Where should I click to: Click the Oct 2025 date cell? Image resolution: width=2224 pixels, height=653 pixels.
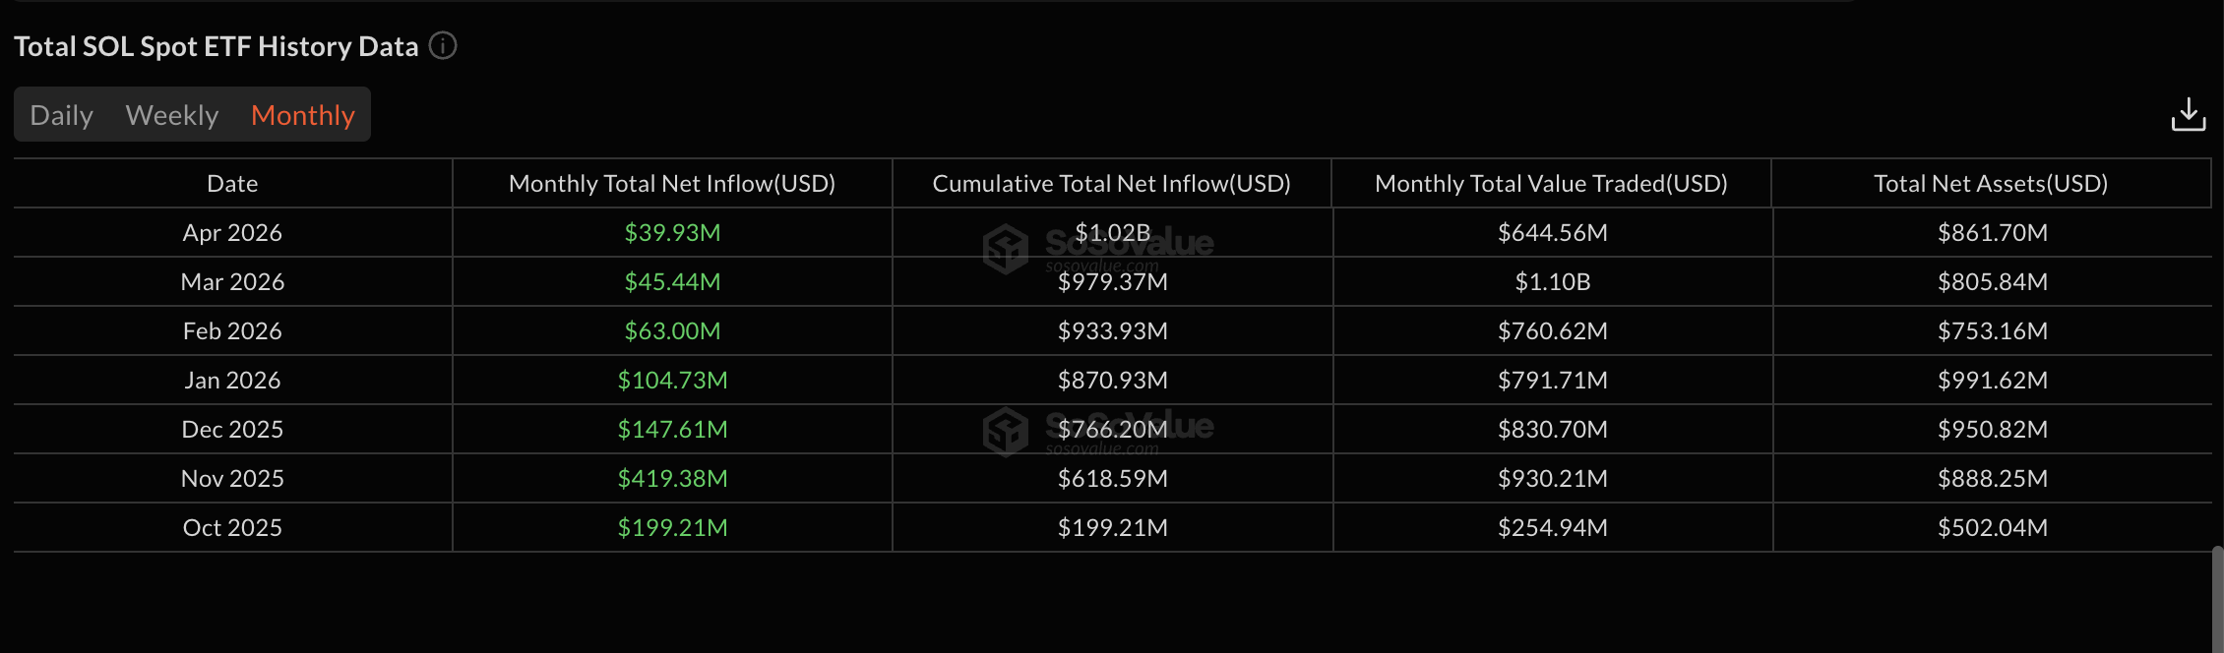click(232, 527)
